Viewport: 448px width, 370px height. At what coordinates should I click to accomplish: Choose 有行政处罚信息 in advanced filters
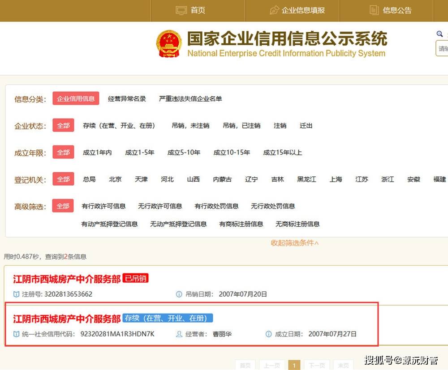[216, 206]
